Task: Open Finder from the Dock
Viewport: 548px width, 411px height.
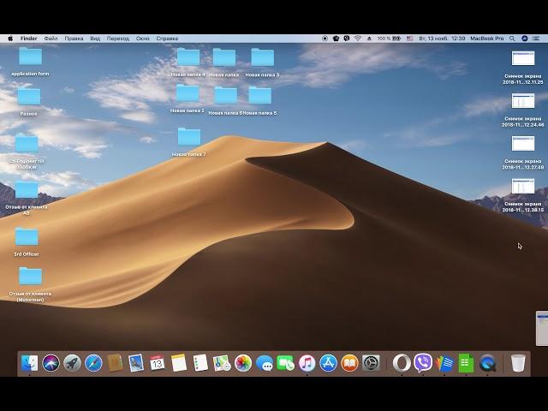Action: coord(29,363)
